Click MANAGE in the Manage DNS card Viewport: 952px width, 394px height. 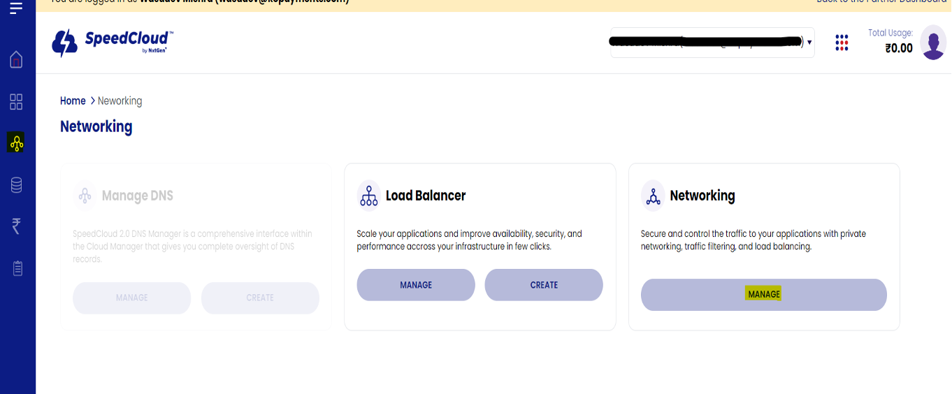click(131, 298)
